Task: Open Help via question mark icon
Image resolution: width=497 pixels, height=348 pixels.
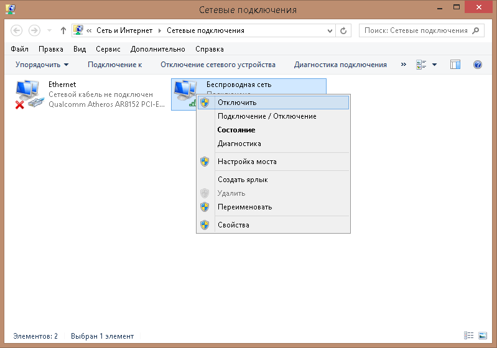Action: click(x=478, y=65)
